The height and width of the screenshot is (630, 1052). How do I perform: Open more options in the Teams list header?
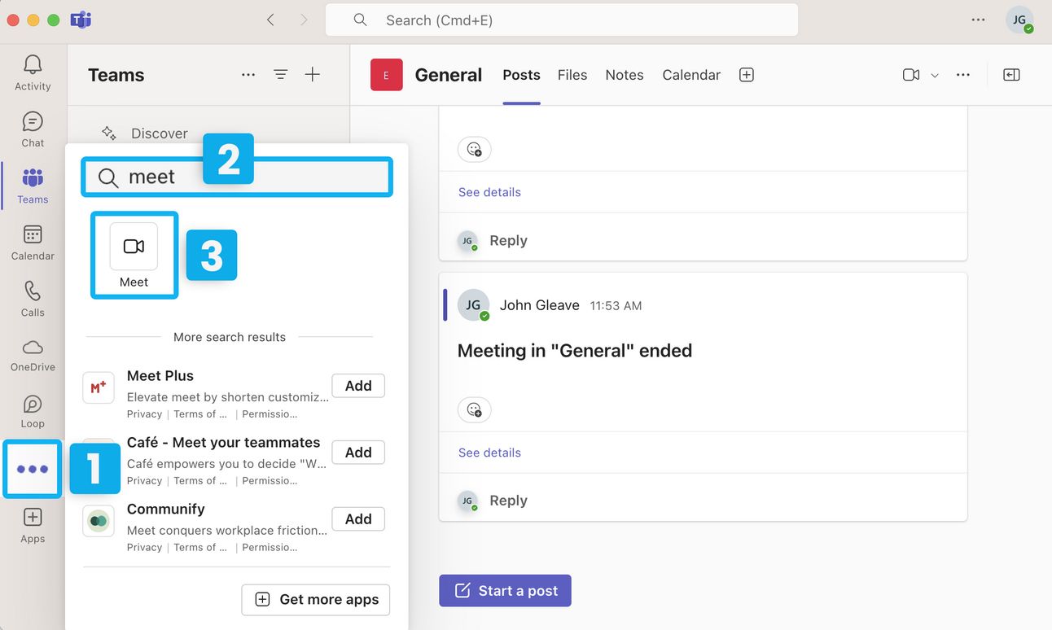click(x=248, y=75)
